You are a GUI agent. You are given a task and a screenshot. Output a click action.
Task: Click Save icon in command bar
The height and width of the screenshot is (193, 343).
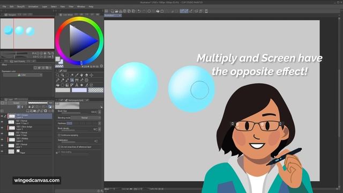tap(121, 11)
